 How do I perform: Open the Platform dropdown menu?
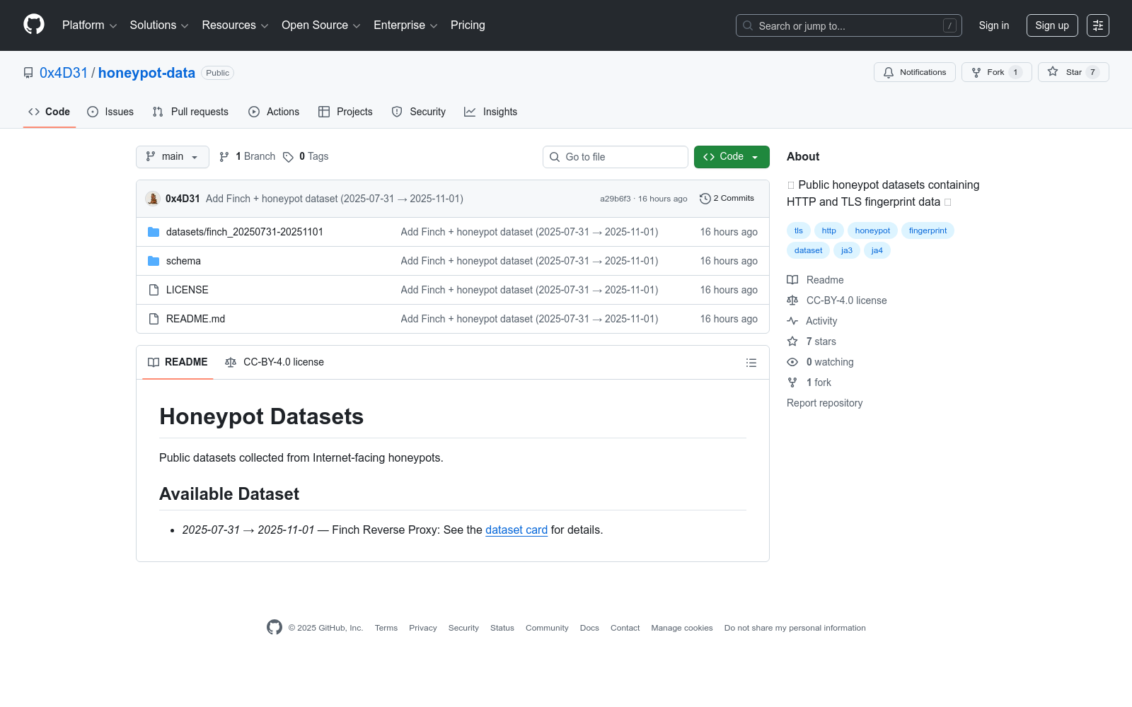click(90, 25)
